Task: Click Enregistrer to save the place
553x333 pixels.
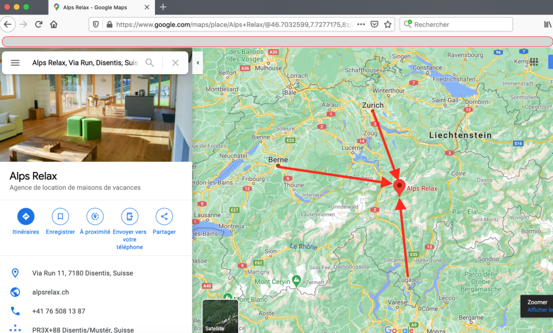Action: 60,222
